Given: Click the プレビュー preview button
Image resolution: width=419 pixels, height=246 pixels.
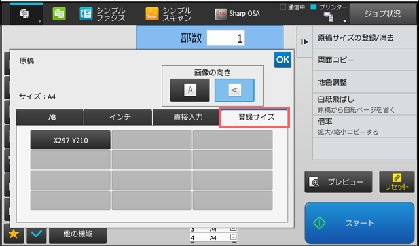Looking at the screenshot, I should [338, 182].
